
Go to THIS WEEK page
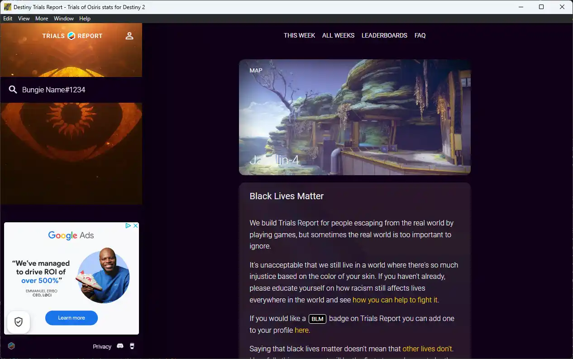pos(299,35)
